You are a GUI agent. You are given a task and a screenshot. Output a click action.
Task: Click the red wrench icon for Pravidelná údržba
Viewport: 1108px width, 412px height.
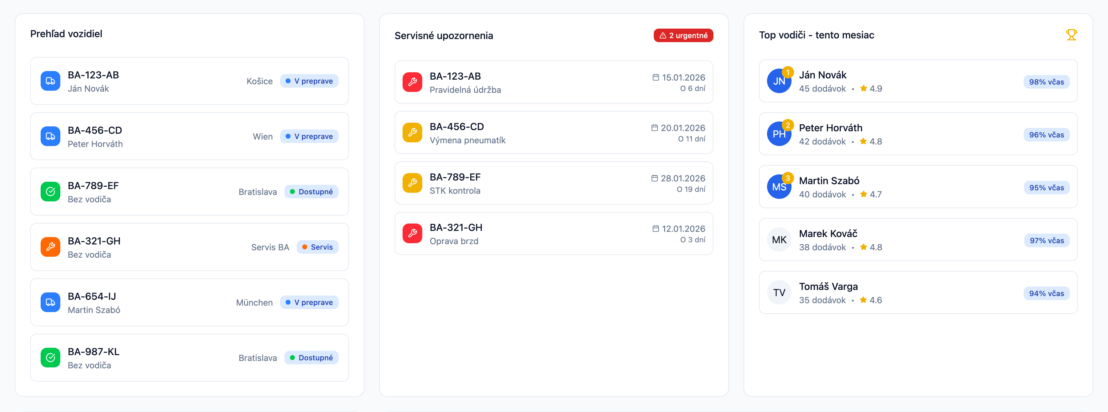pos(412,82)
